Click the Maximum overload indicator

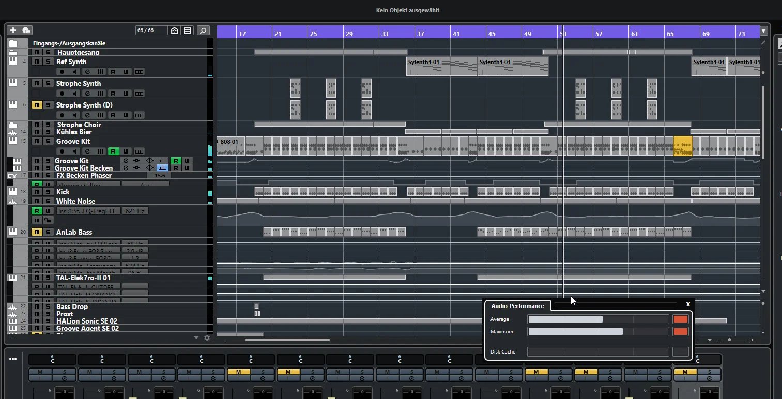(x=681, y=332)
